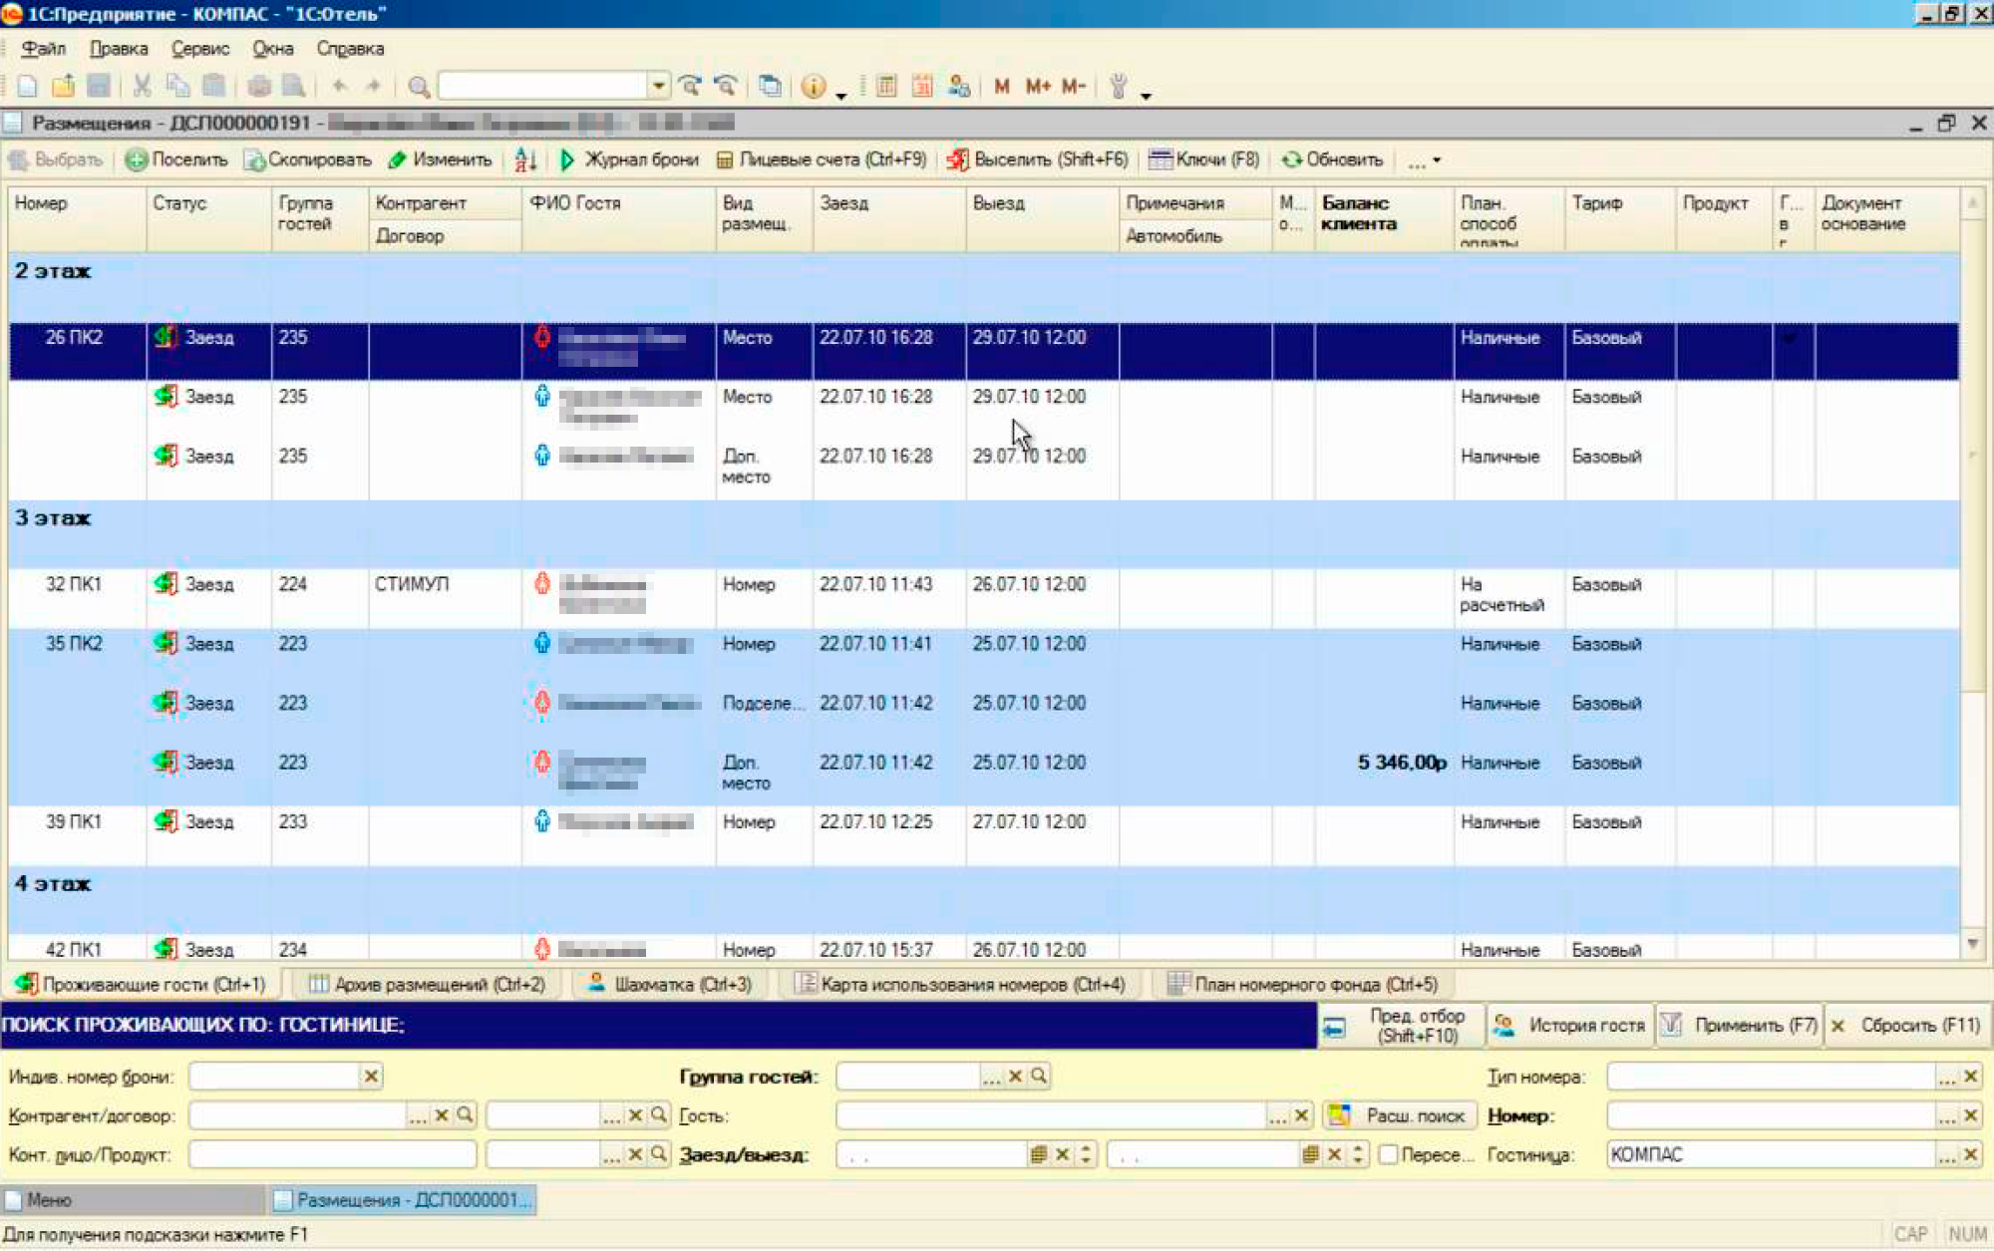The width and height of the screenshot is (1994, 1251).
Task: Switch to План номерного фонда tab
Action: tap(1302, 985)
